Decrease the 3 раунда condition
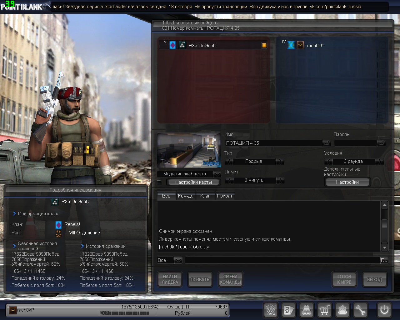Image resolution: width=400 pixels, height=320 pixels. pos(328,162)
